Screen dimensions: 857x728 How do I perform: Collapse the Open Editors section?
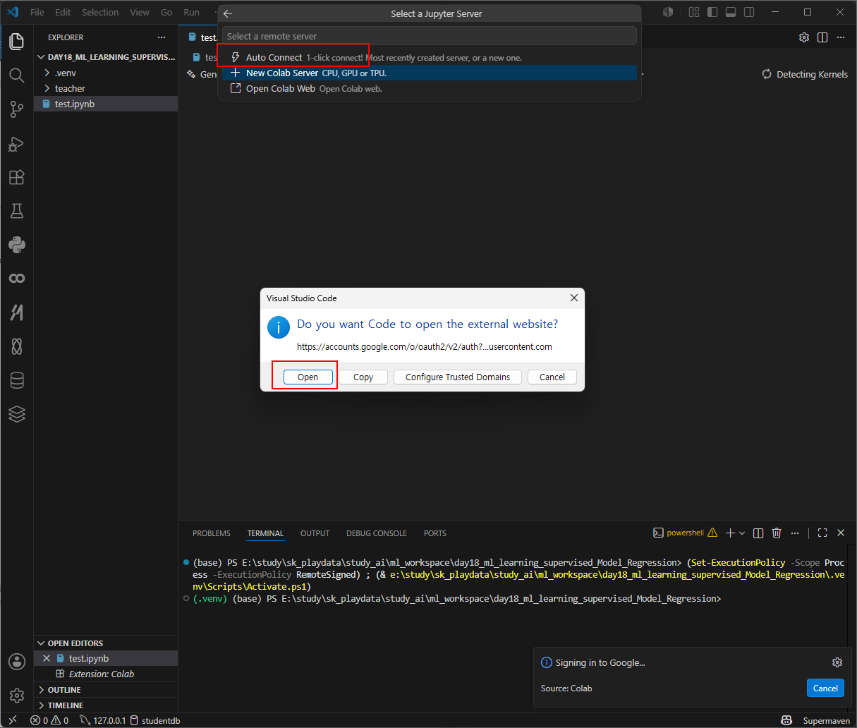(106, 643)
